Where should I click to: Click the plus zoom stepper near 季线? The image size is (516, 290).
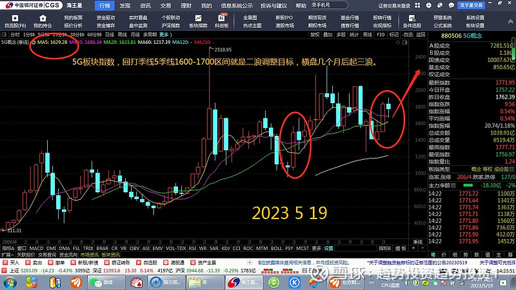coord(413,248)
